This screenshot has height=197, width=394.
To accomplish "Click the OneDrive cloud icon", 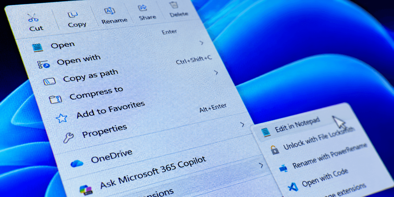I will [77, 163].
